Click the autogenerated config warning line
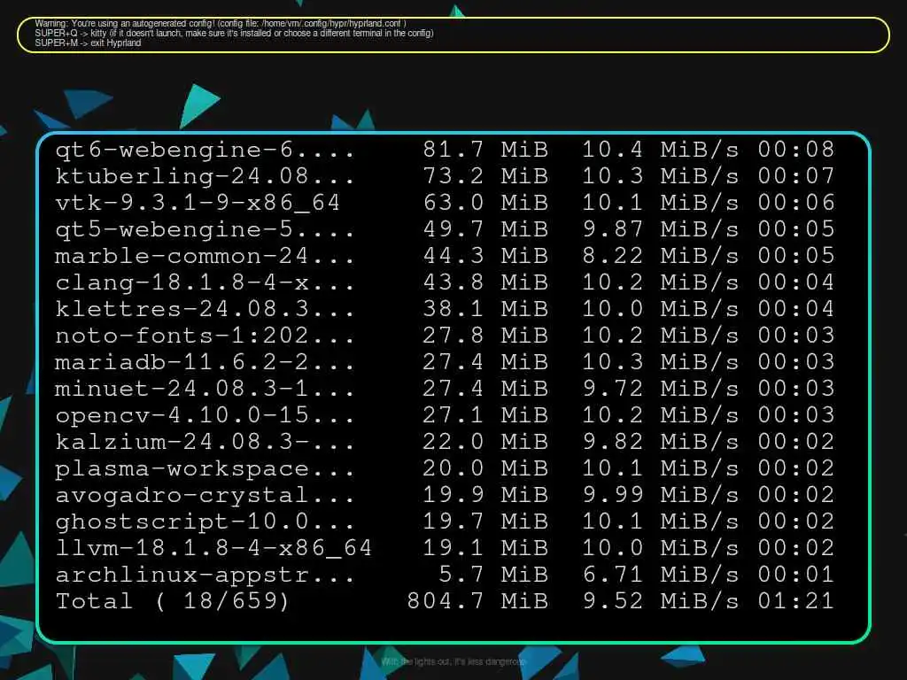Image resolution: width=907 pixels, height=680 pixels. tap(221, 24)
